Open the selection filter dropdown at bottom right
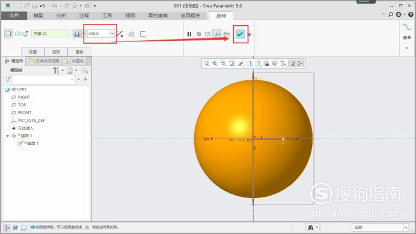The width and height of the screenshot is (416, 234). pyautogui.click(x=406, y=227)
